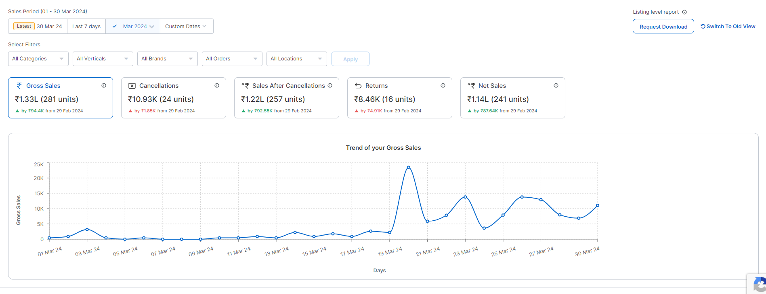Open the Custom Dates tab
The height and width of the screenshot is (294, 766).
[x=186, y=27]
